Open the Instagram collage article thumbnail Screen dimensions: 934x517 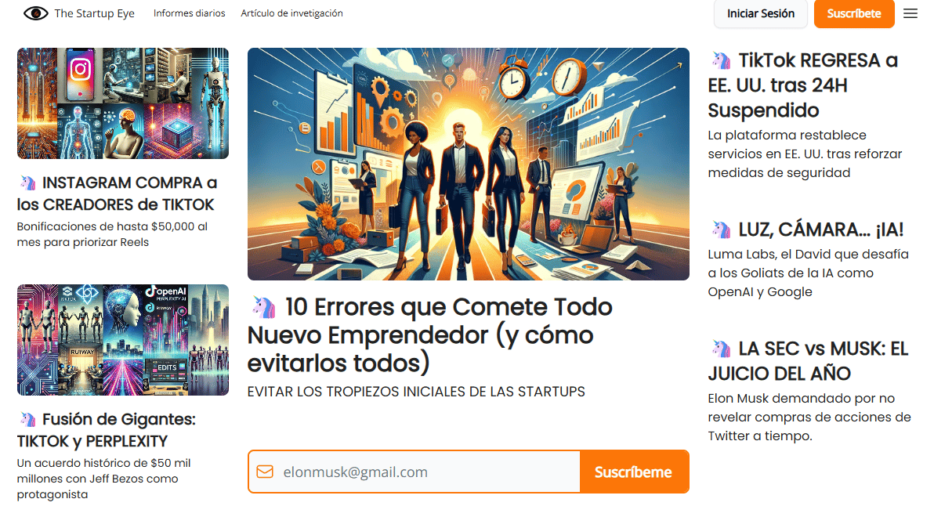123,103
